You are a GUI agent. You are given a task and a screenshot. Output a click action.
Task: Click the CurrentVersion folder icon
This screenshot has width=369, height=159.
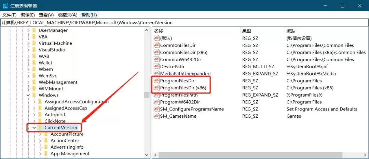point(40,128)
